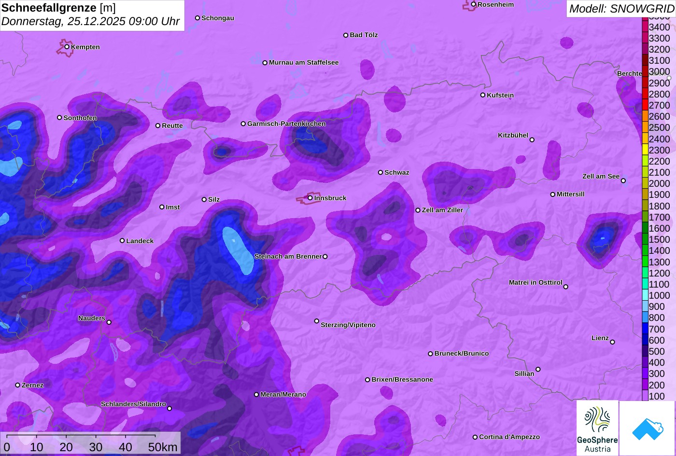Click the date Donnerstag, 25.12.2025 09:00 Uhr
Screen dimensions: 676x456
[90, 22]
